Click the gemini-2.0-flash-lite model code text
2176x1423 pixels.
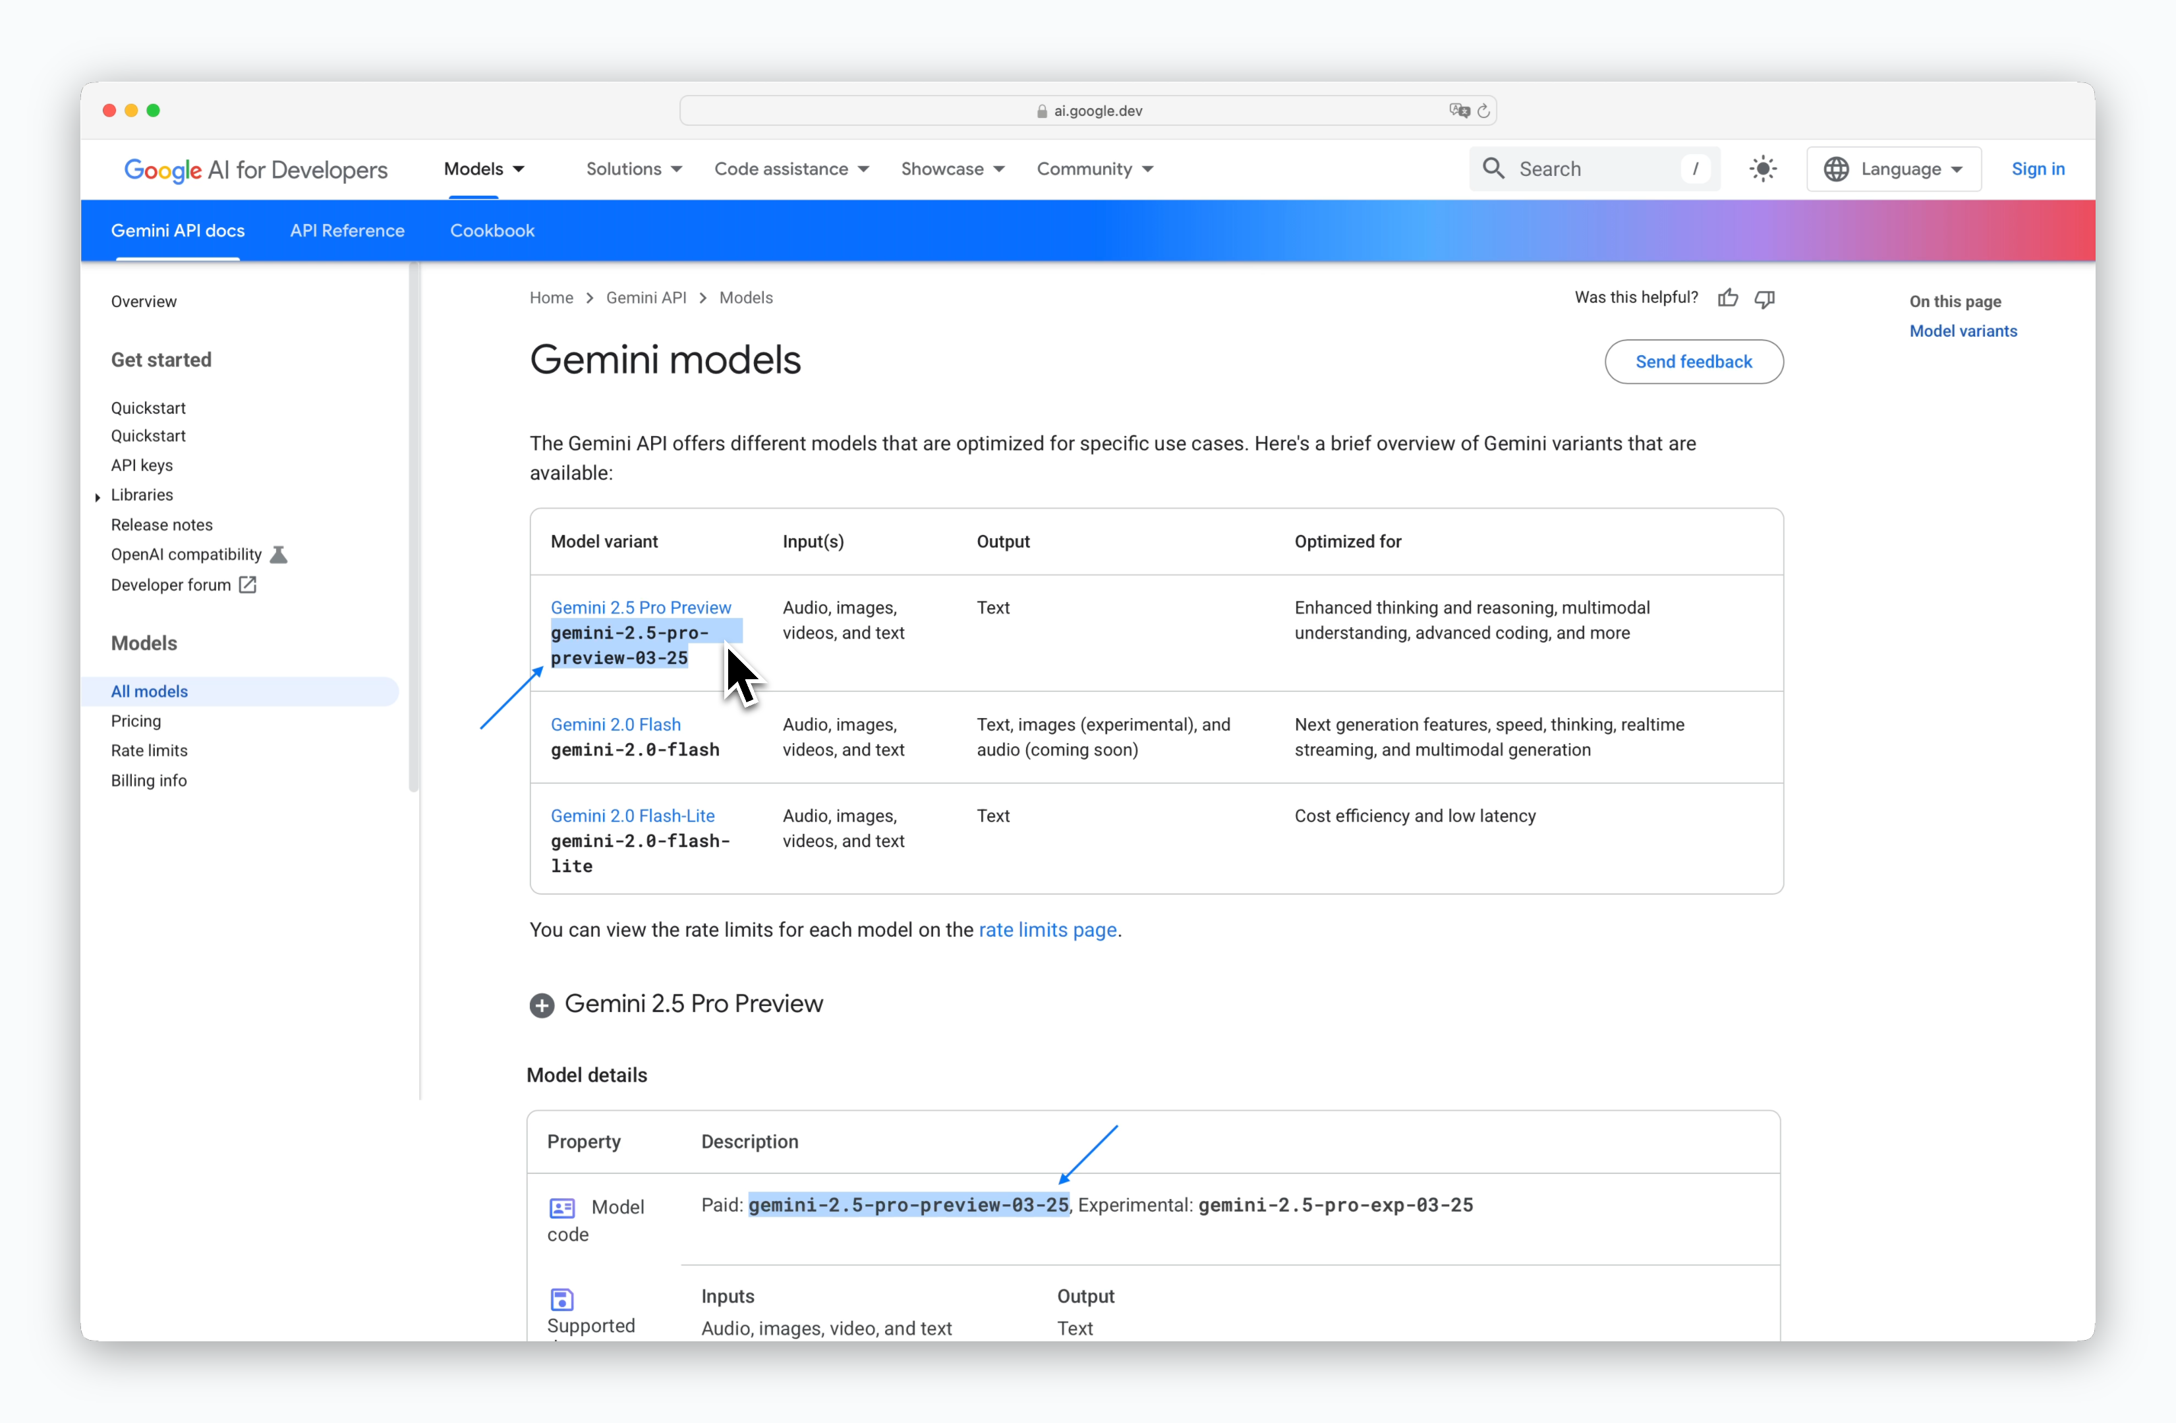[640, 854]
